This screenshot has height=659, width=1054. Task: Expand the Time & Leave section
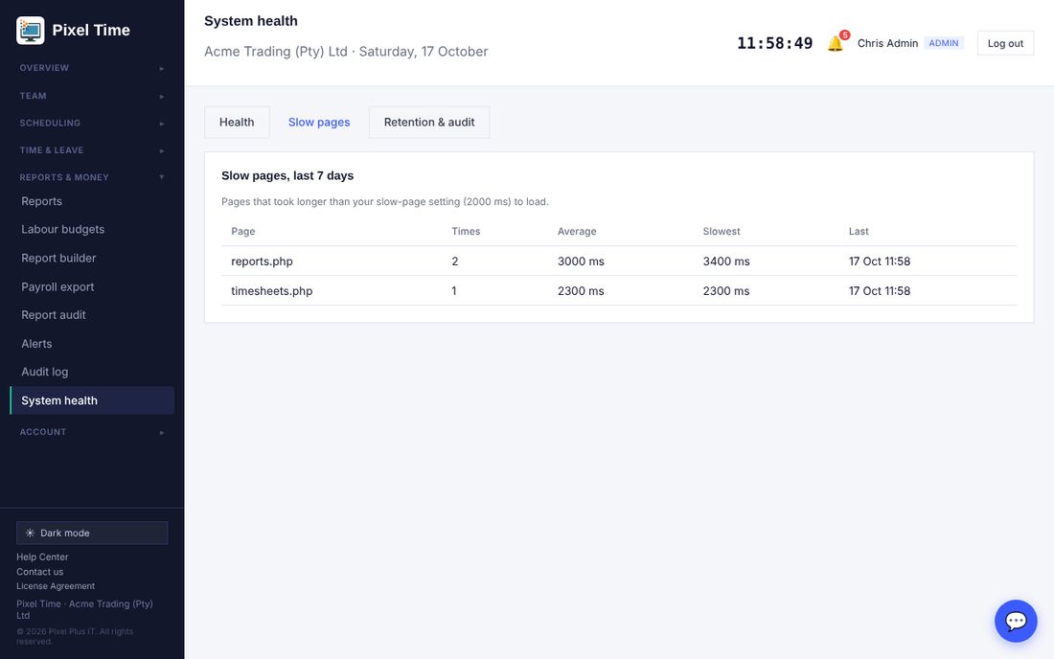pos(92,150)
